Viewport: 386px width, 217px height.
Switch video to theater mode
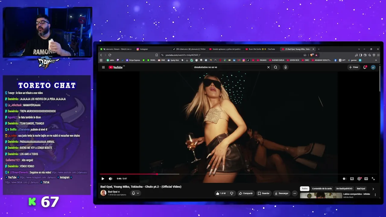pos(366,179)
